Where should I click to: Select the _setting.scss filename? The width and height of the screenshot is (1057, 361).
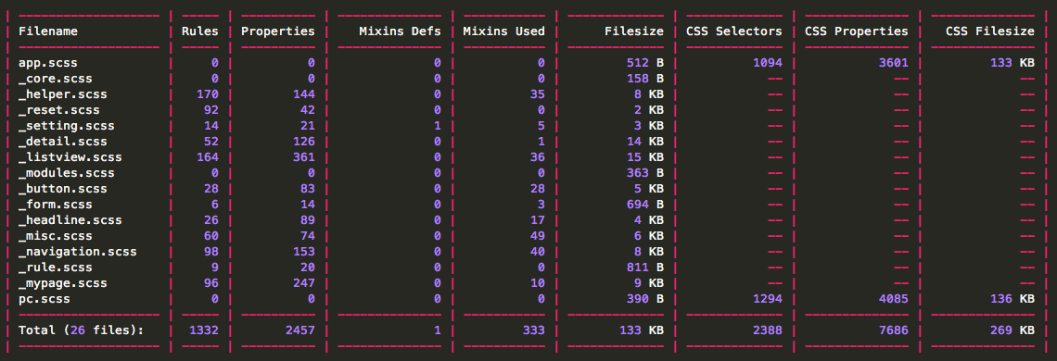[67, 126]
